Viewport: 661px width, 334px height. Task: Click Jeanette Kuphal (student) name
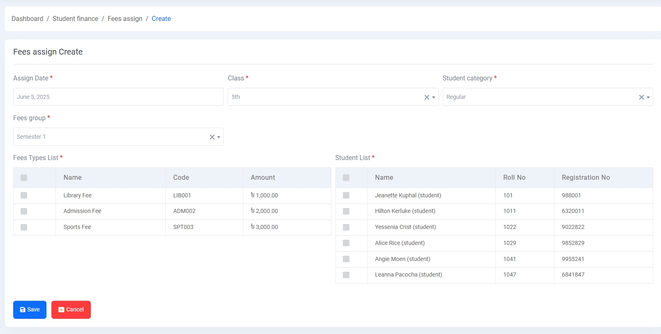pos(408,195)
